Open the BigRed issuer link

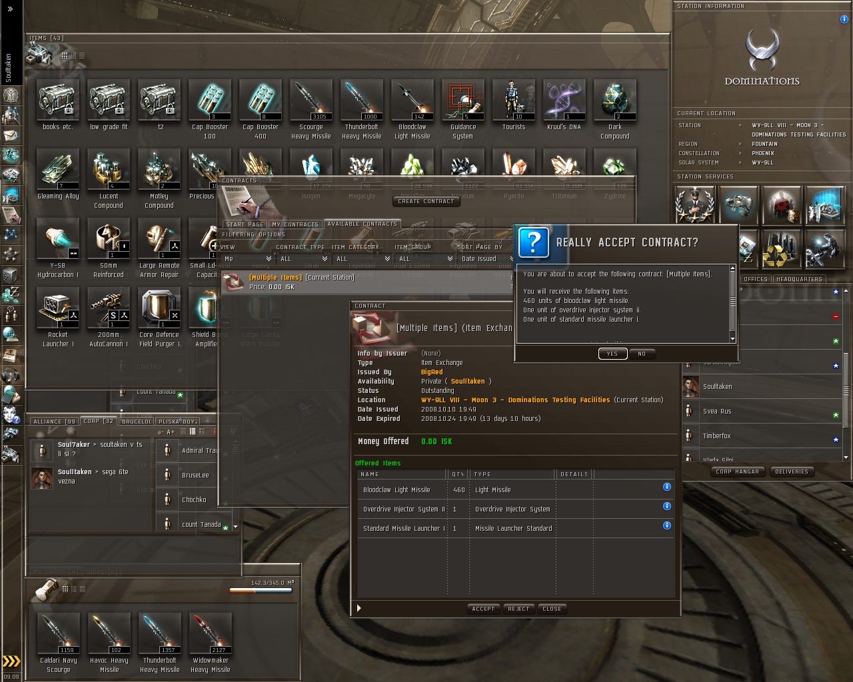[x=432, y=372]
